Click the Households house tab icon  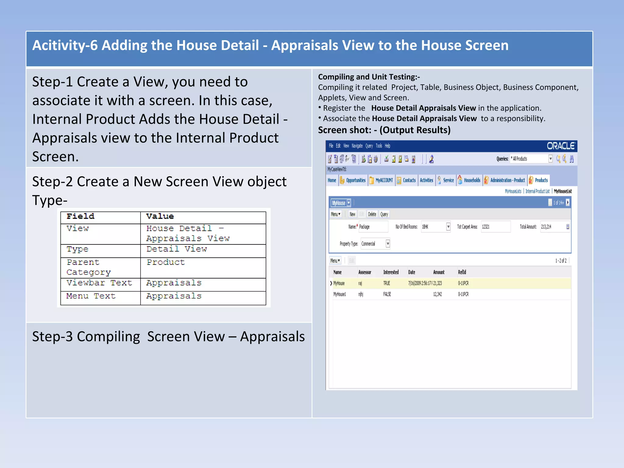click(x=460, y=180)
